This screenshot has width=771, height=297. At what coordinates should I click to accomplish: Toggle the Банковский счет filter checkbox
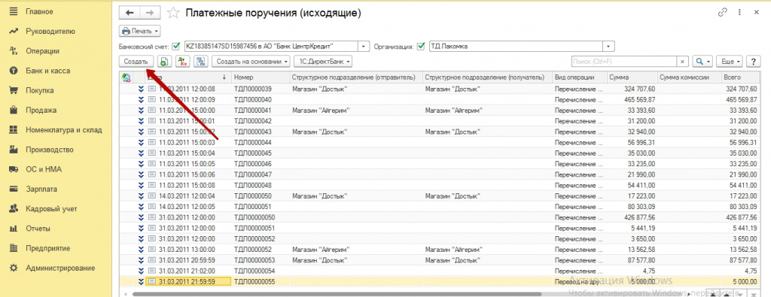176,47
